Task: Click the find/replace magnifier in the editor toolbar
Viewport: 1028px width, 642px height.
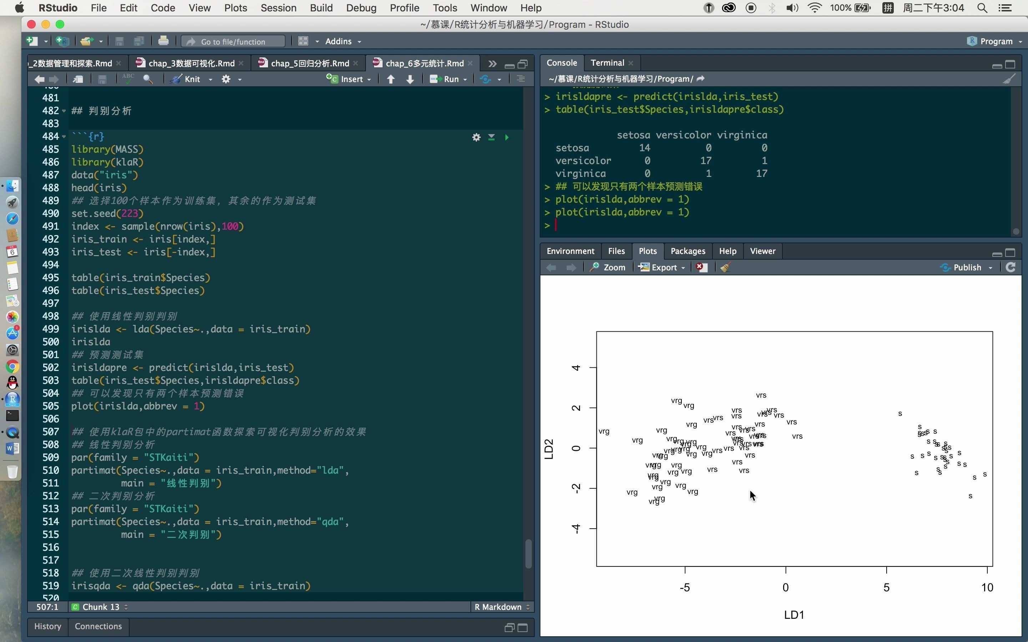Action: pyautogui.click(x=148, y=79)
